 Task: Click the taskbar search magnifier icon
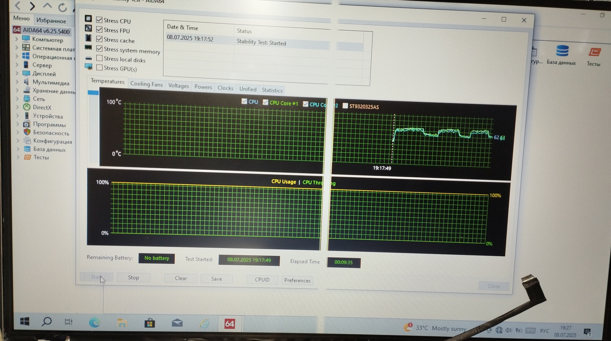coord(47,322)
